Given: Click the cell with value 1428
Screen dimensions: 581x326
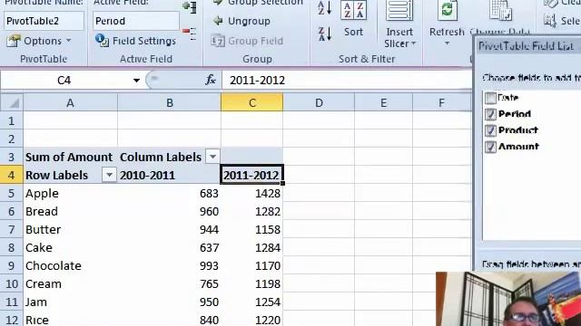Looking at the screenshot, I should click(252, 193).
